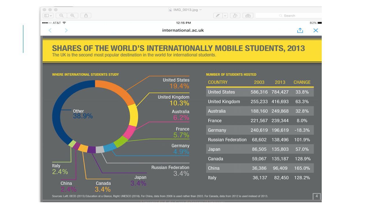
Task: Click the 'Germany 4.9%' chart label
Action: 180,149
